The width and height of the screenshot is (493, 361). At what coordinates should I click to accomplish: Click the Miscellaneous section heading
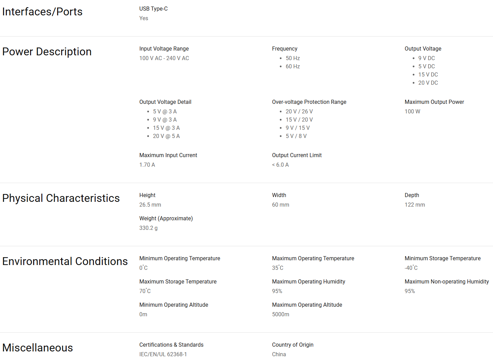[x=38, y=348]
